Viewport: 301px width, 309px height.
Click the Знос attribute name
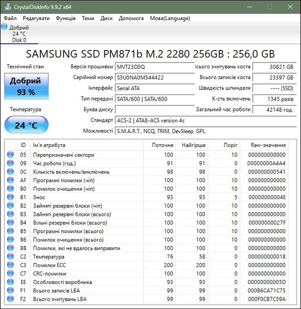39,197
